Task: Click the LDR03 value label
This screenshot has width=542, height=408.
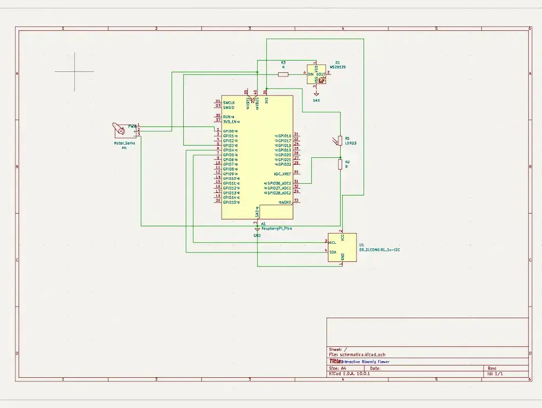Action: click(351, 143)
